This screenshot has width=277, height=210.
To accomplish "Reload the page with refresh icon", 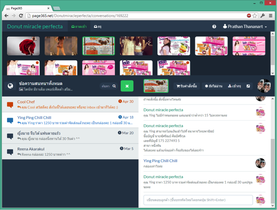I will 21,16.
